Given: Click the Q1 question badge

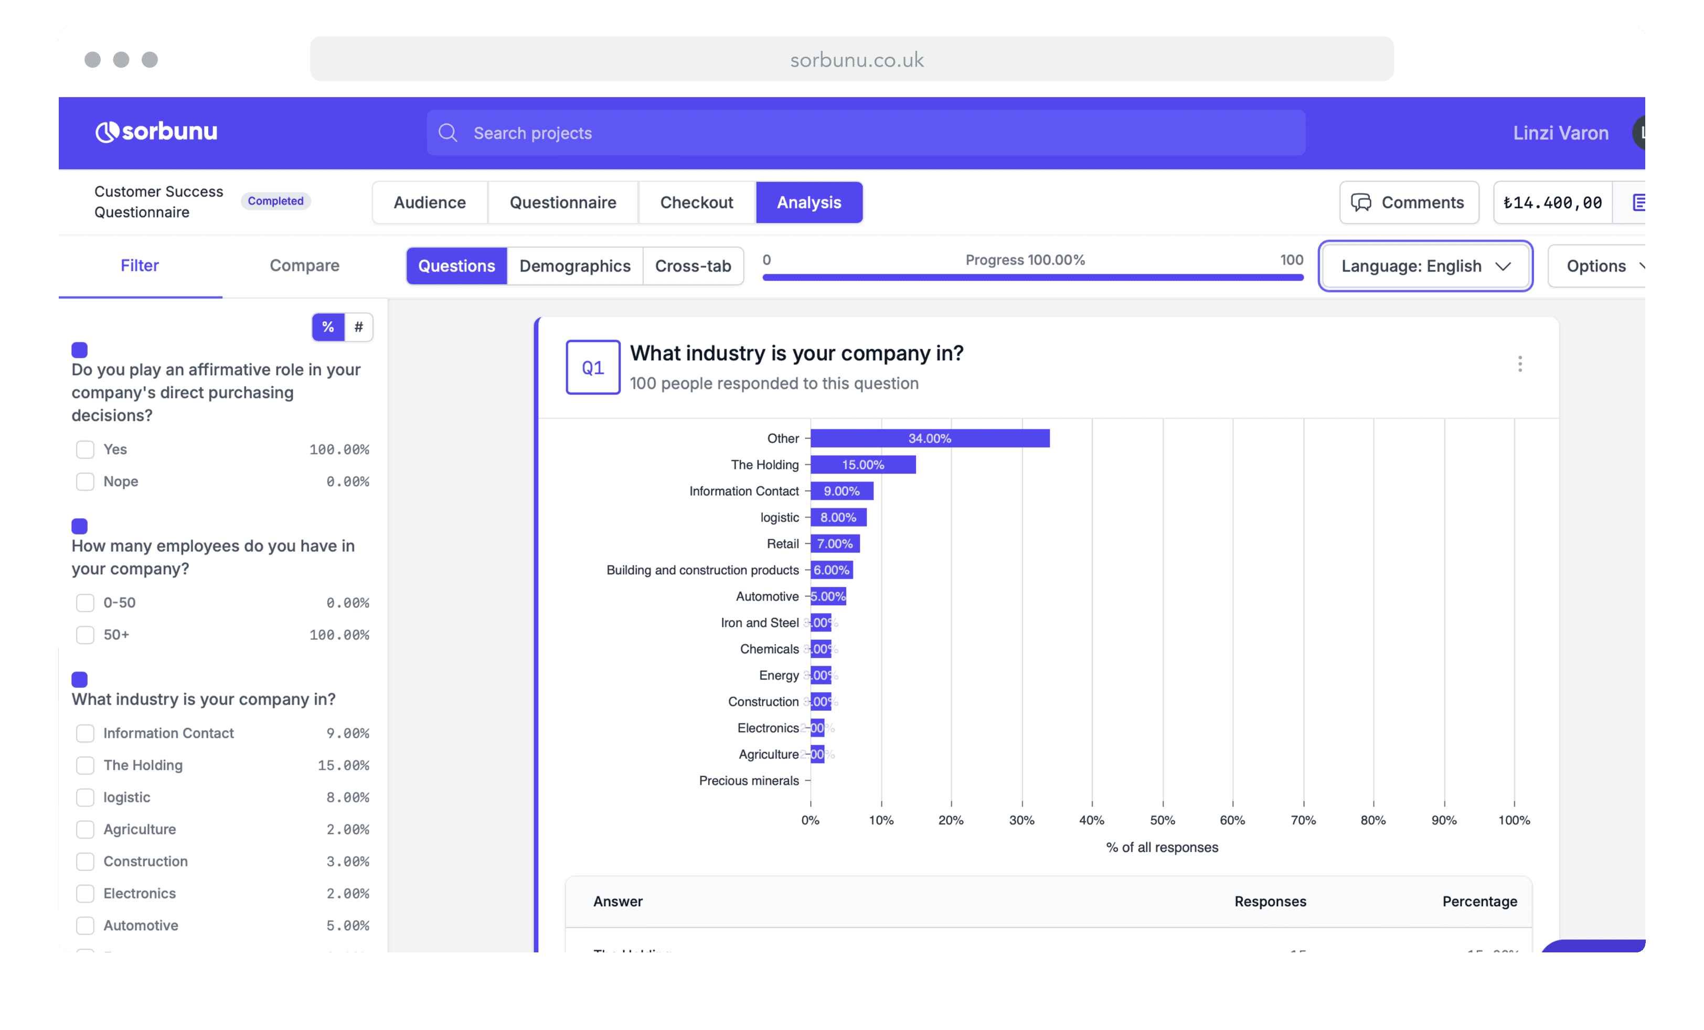Looking at the screenshot, I should [593, 367].
